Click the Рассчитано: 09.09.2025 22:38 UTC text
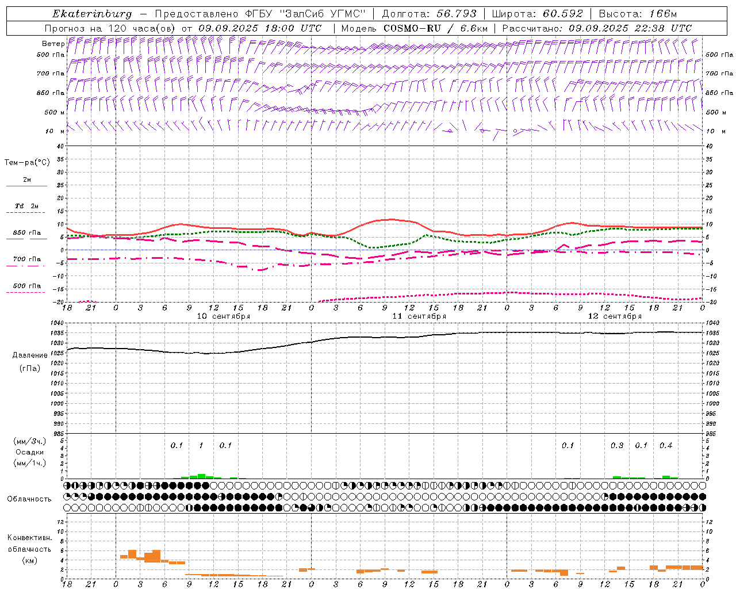This screenshot has width=736, height=589. click(597, 28)
